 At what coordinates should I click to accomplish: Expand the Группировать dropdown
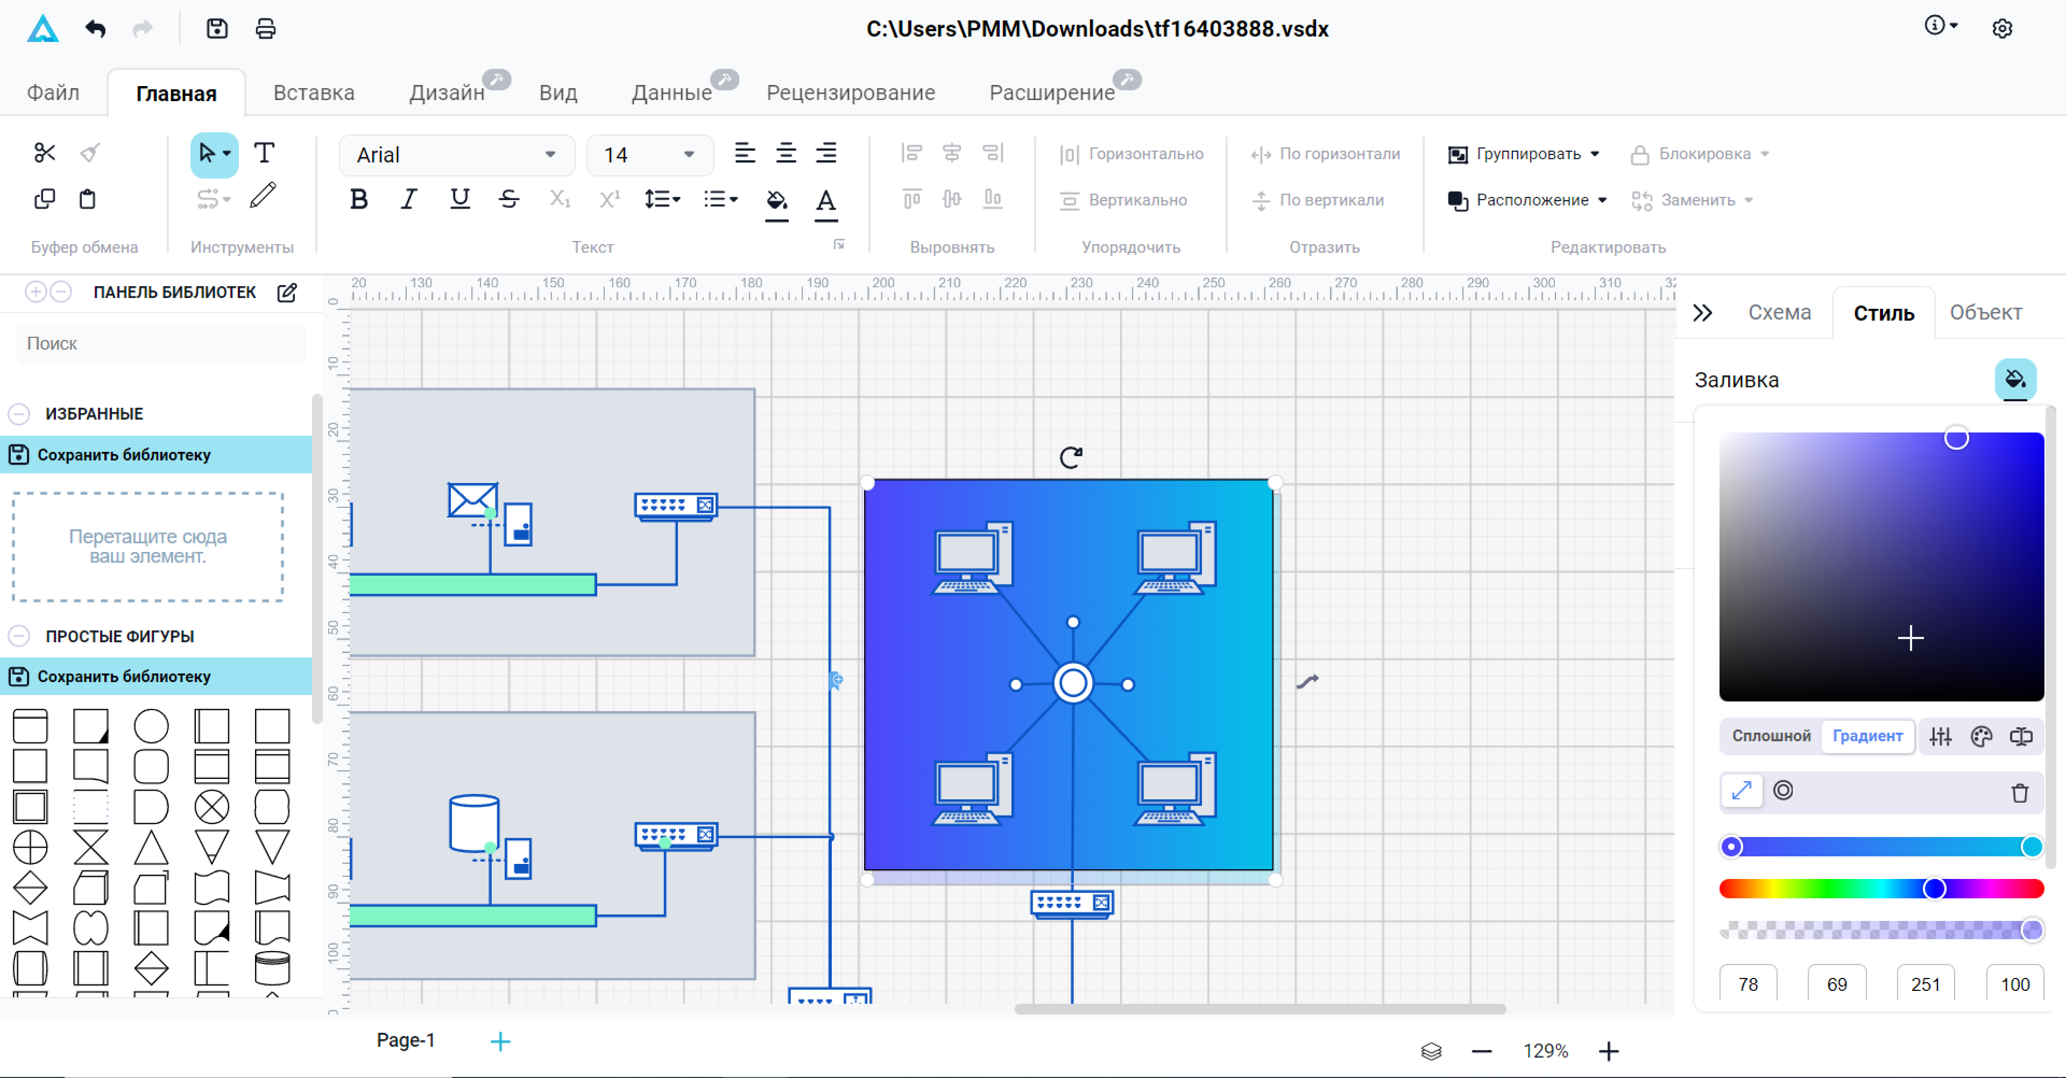(x=1594, y=153)
